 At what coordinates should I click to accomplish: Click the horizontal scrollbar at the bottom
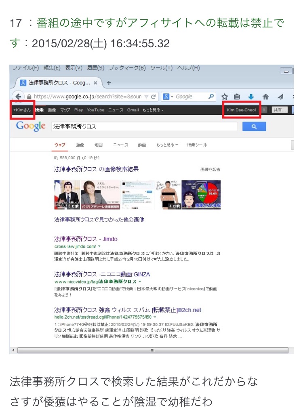click(153, 350)
